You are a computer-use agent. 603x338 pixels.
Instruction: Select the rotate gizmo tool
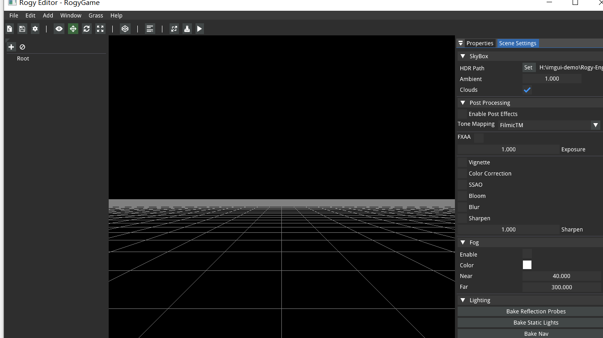coord(87,29)
